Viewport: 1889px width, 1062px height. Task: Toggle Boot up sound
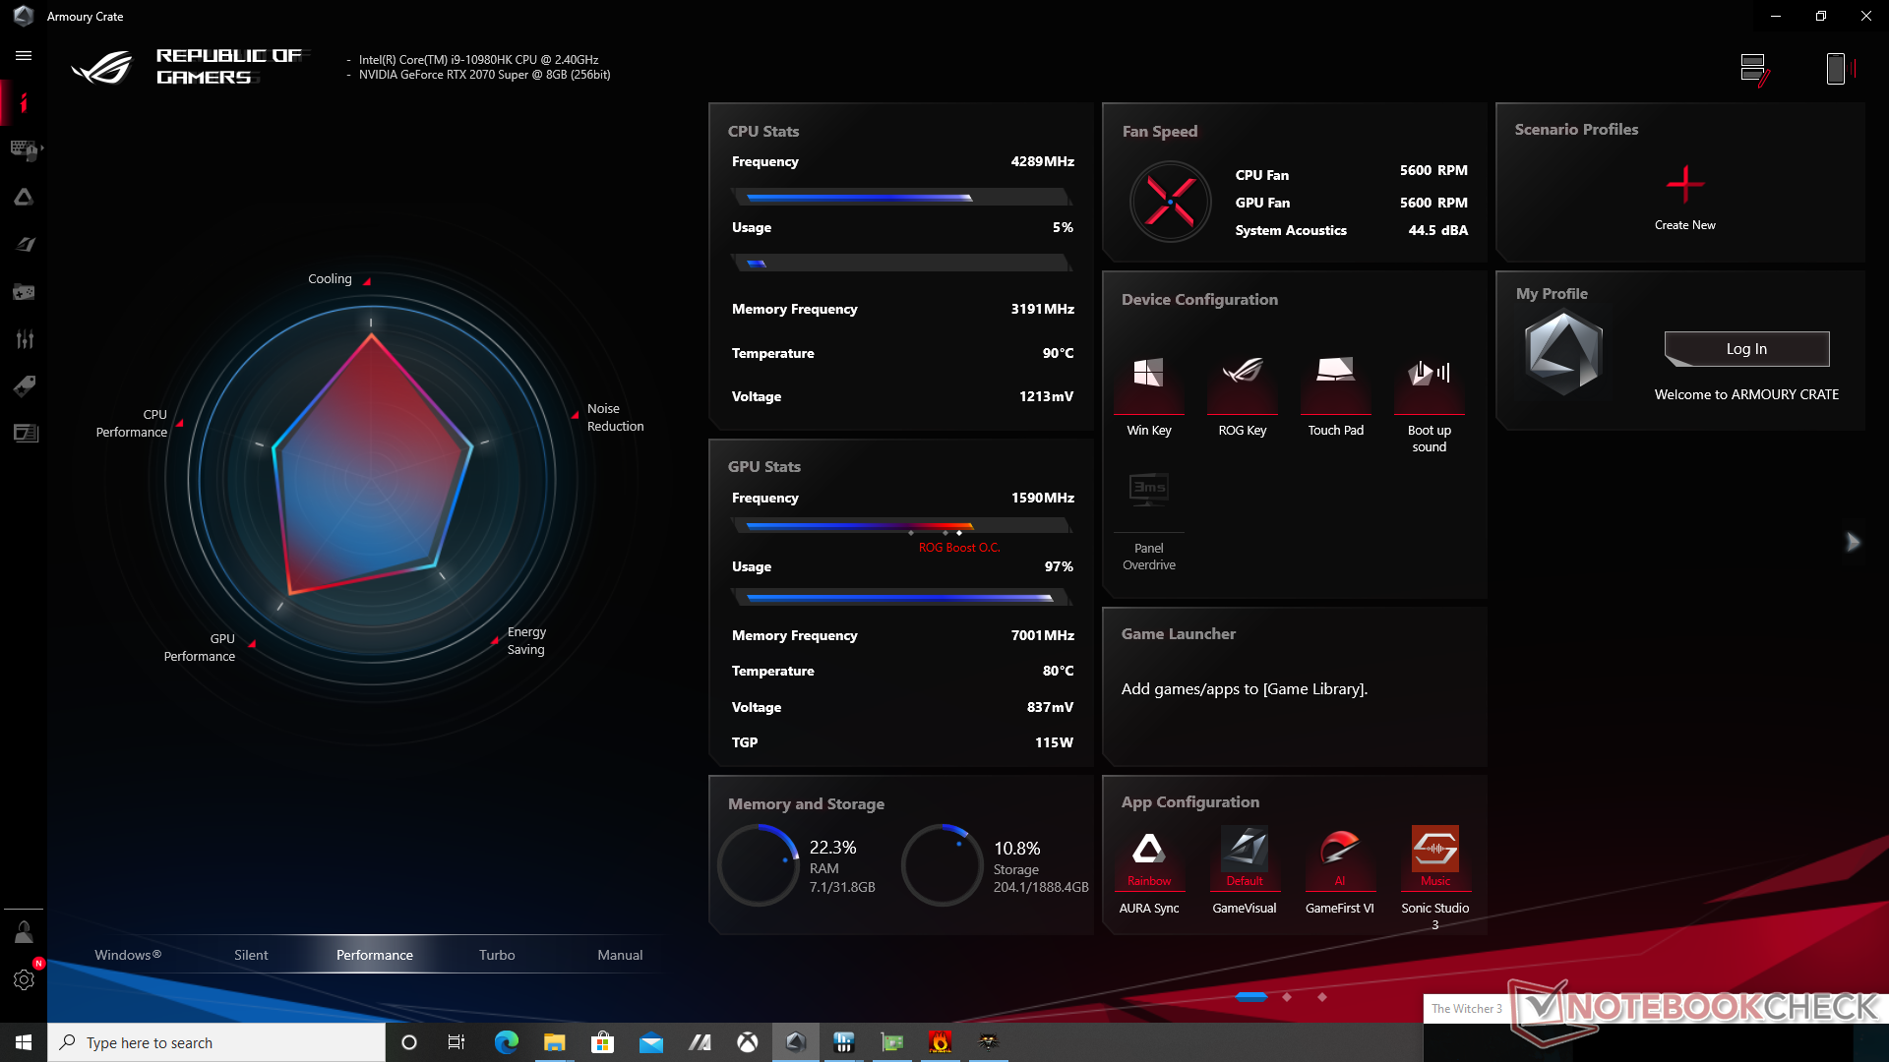(1429, 374)
